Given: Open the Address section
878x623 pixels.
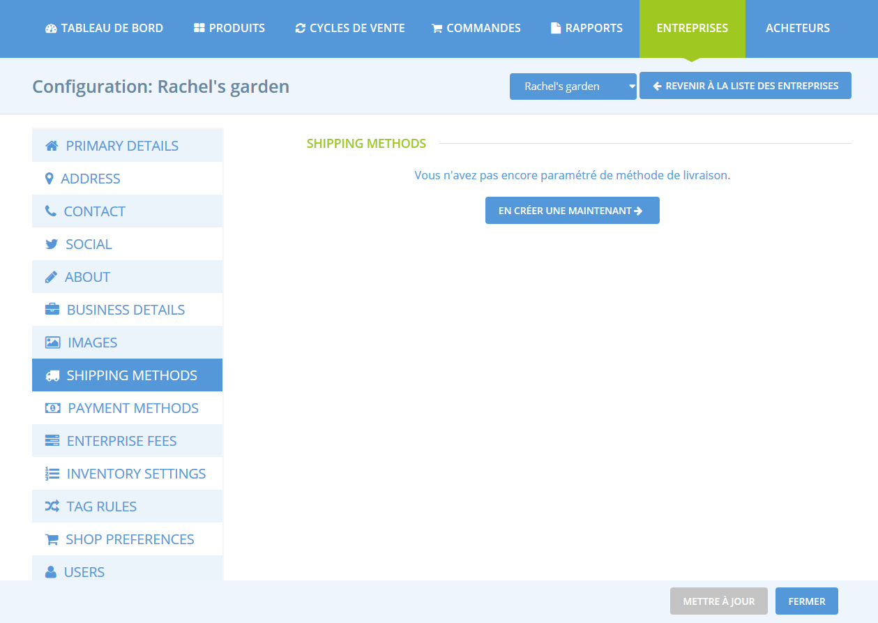Looking at the screenshot, I should (x=128, y=179).
